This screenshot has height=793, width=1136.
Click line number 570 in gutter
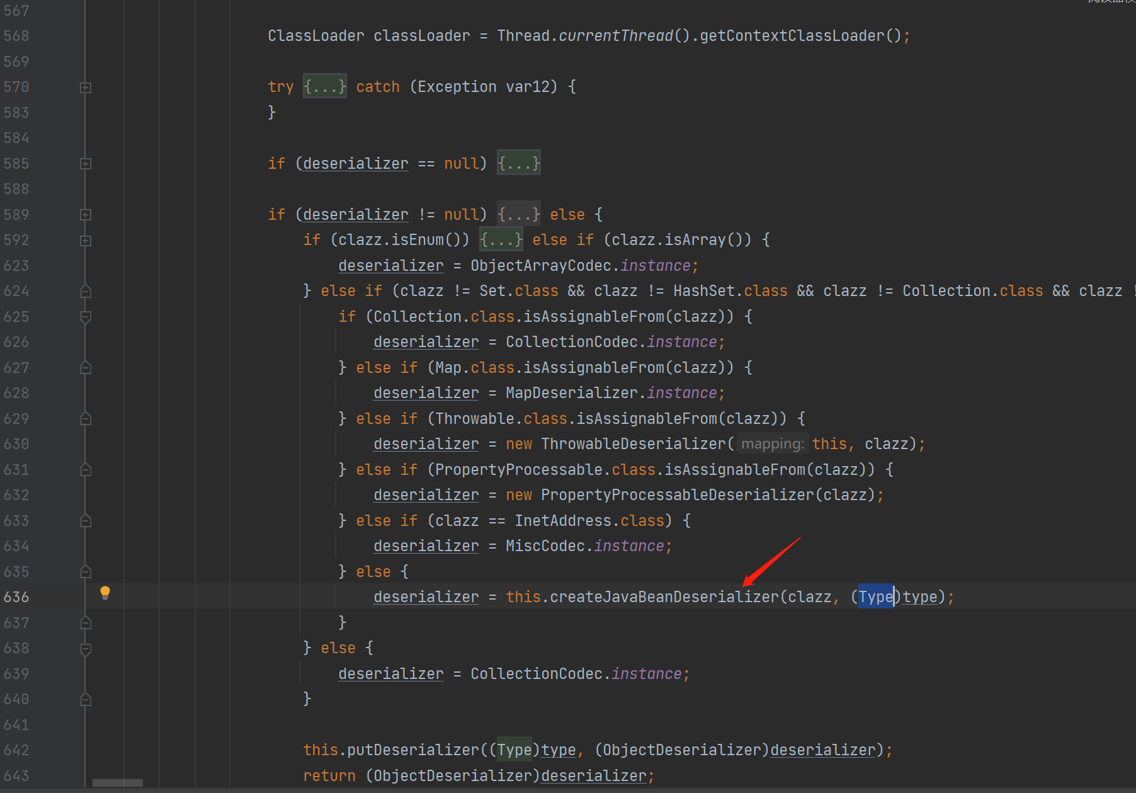click(16, 86)
